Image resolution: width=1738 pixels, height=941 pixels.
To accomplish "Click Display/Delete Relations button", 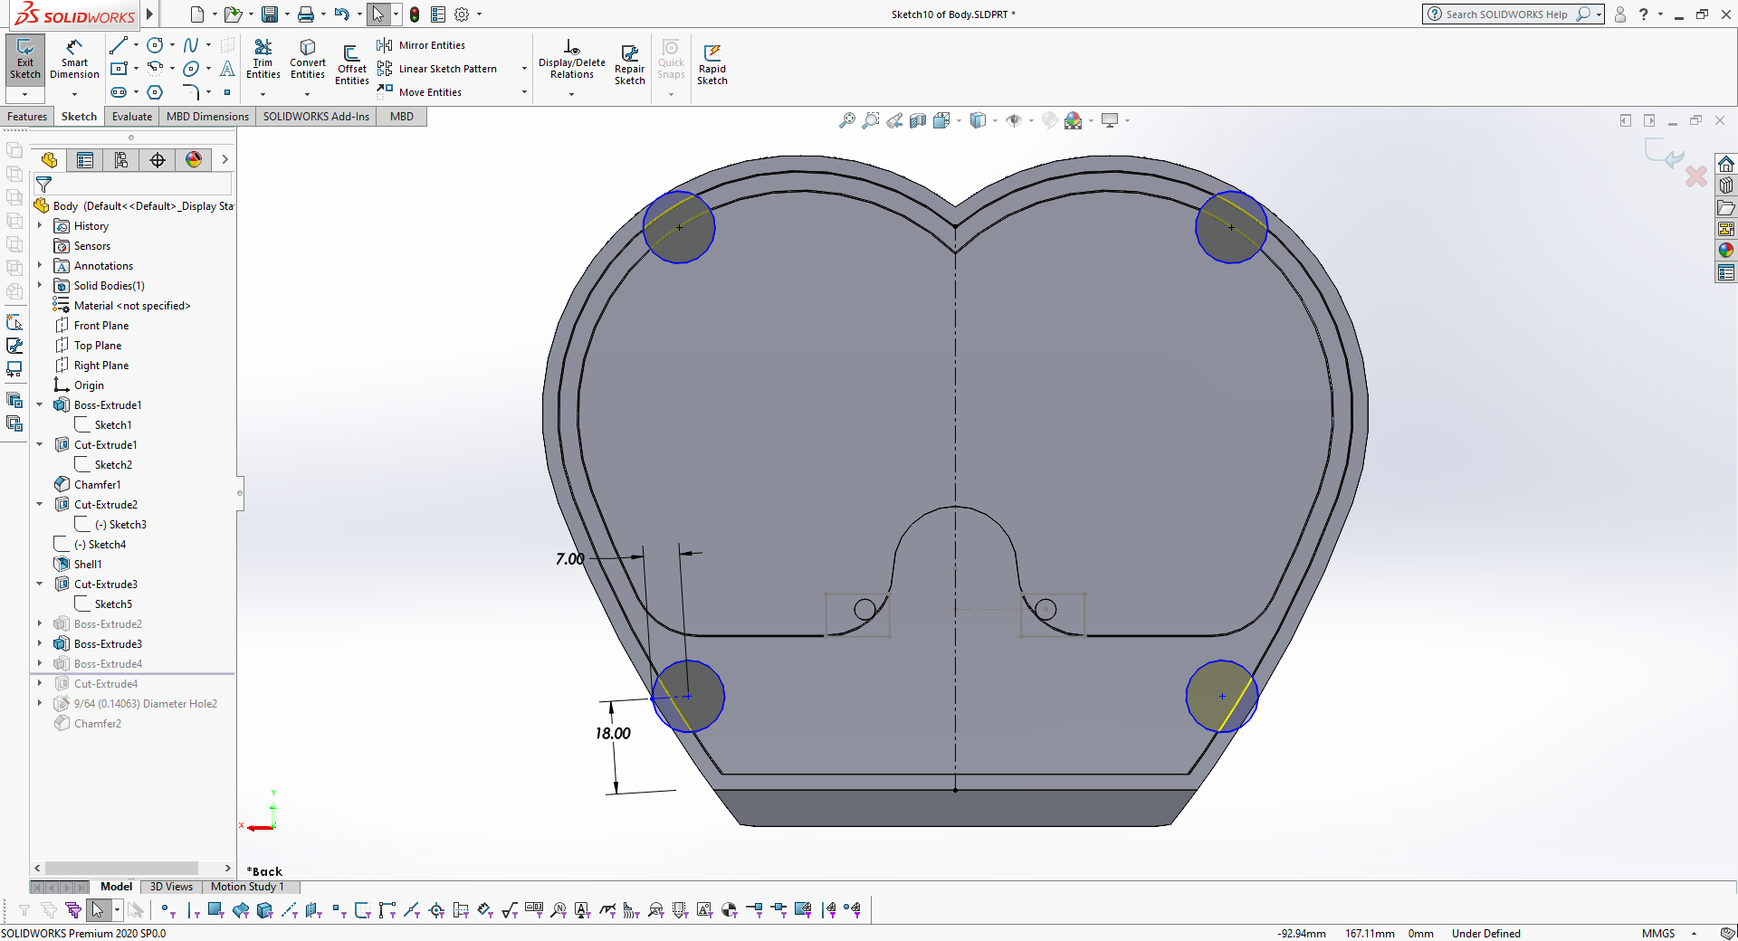I will pyautogui.click(x=572, y=59).
